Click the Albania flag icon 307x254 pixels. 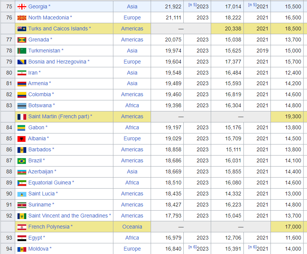point(22,138)
